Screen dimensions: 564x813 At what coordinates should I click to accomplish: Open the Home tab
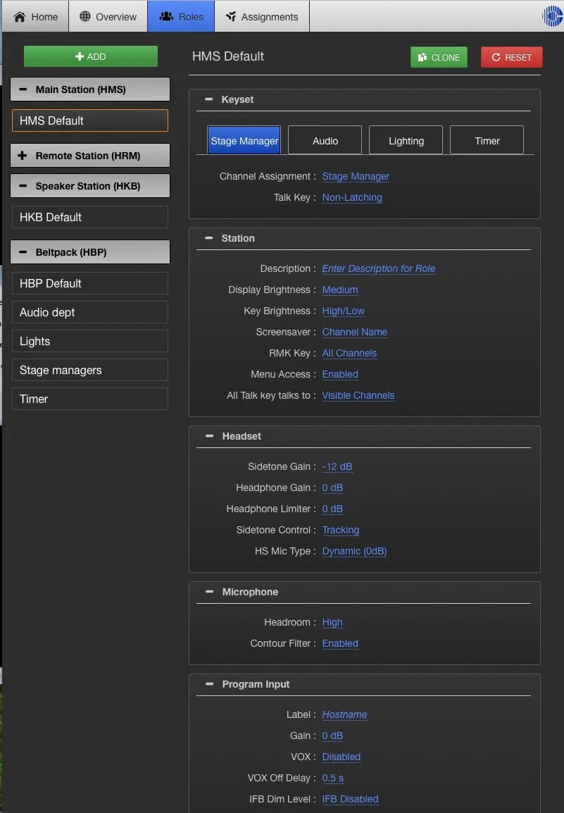[35, 17]
